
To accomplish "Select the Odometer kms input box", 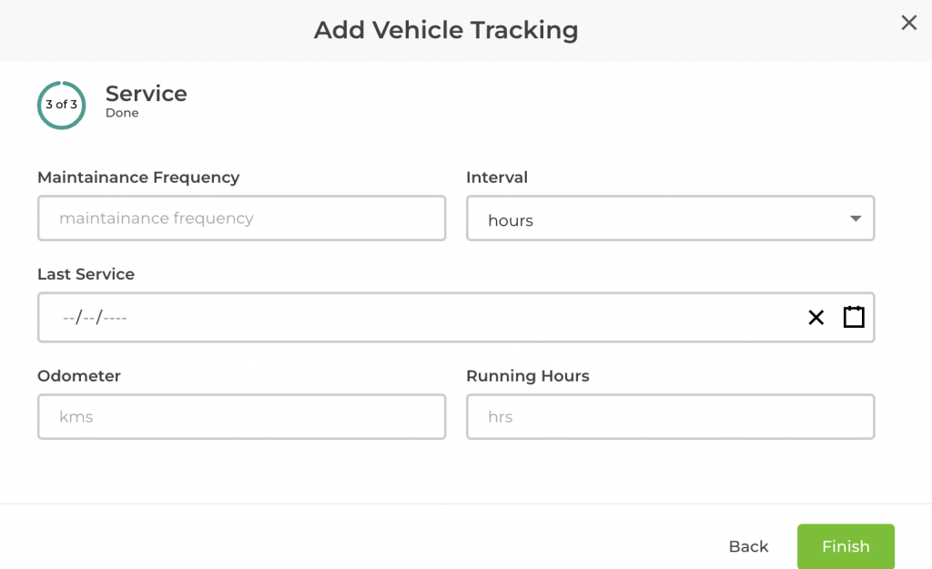I will tap(241, 417).
